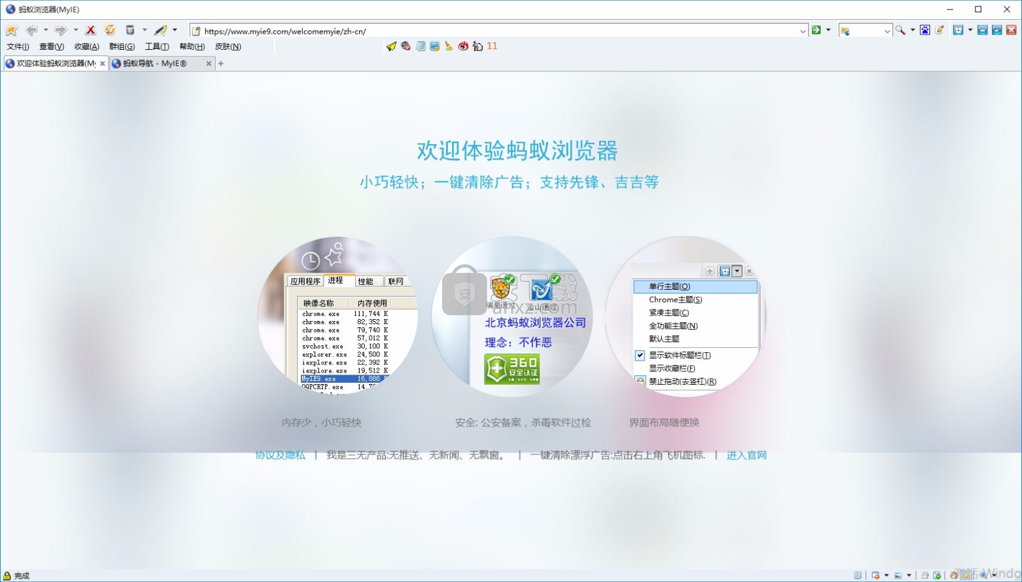Open the 工具(T) menu
This screenshot has height=582, width=1022.
coord(157,47)
